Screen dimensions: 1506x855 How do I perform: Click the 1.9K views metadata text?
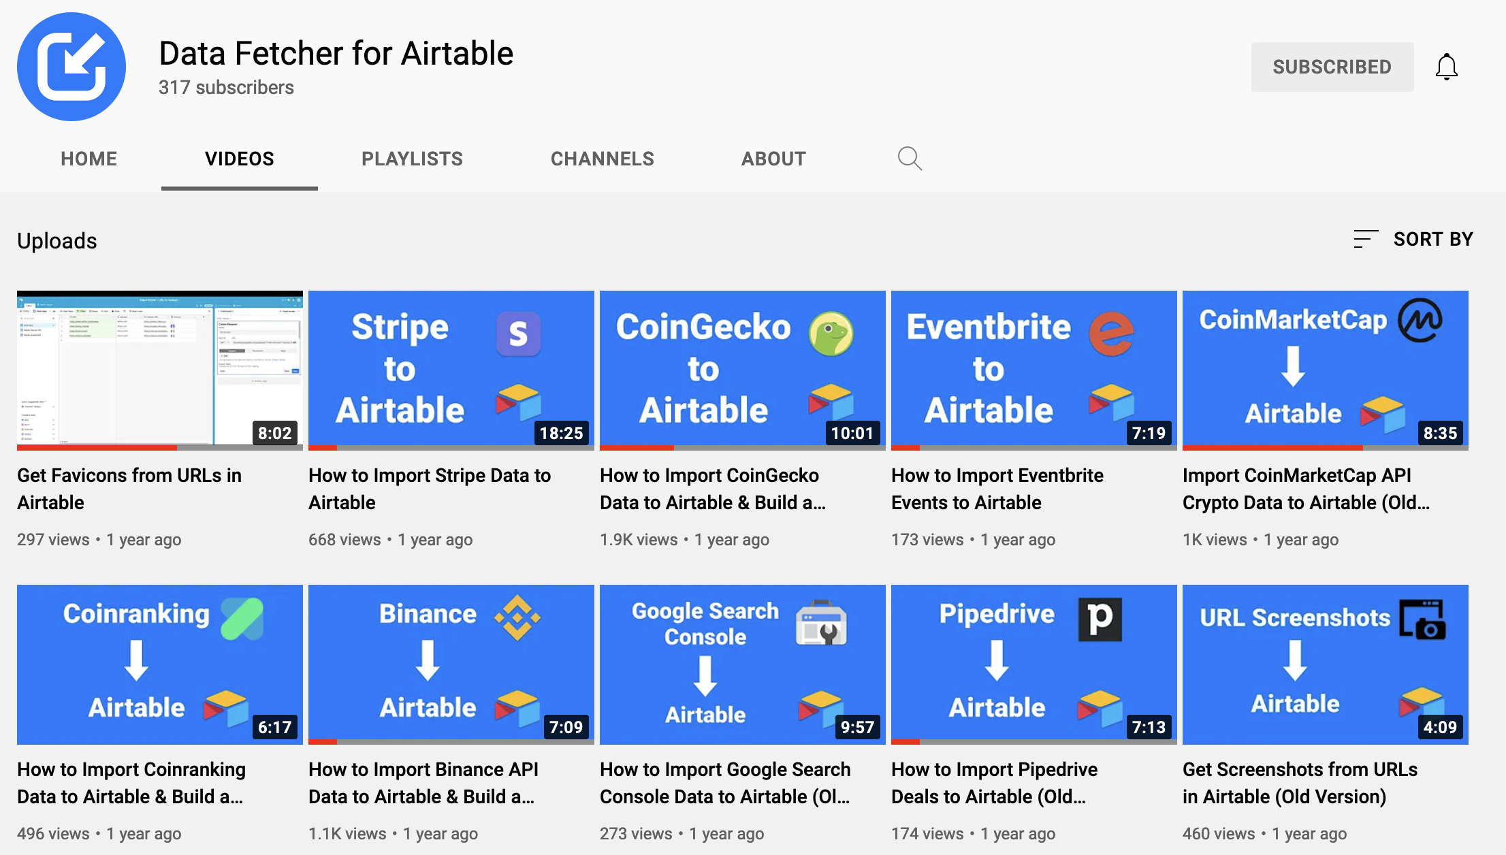point(639,539)
